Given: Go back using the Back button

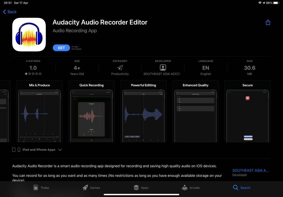Looking at the screenshot, I should 10,12.
